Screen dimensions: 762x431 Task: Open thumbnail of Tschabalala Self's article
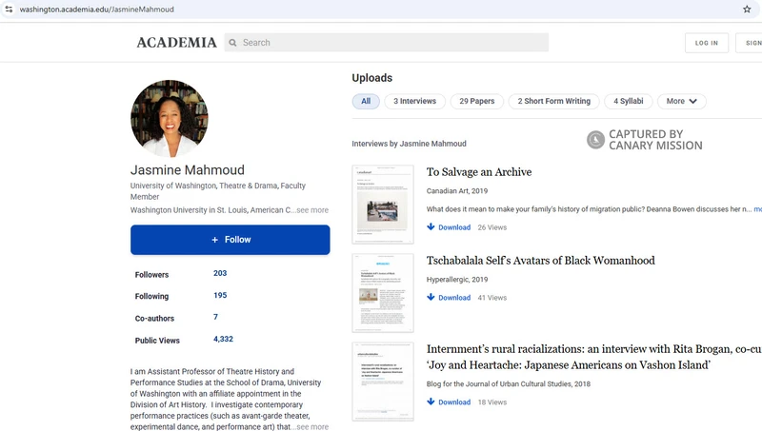[x=383, y=293]
